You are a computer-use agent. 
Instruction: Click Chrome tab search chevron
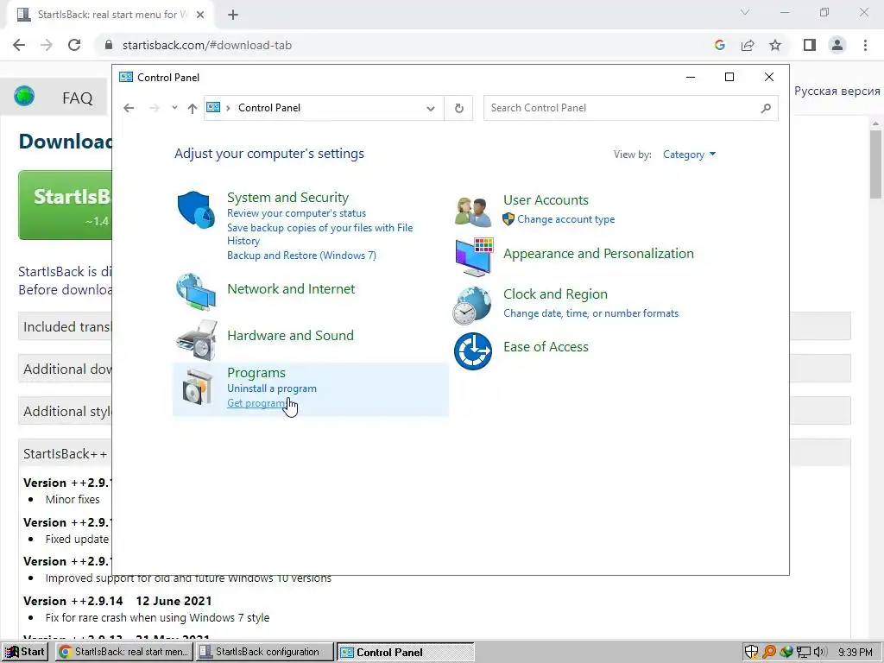point(745,12)
